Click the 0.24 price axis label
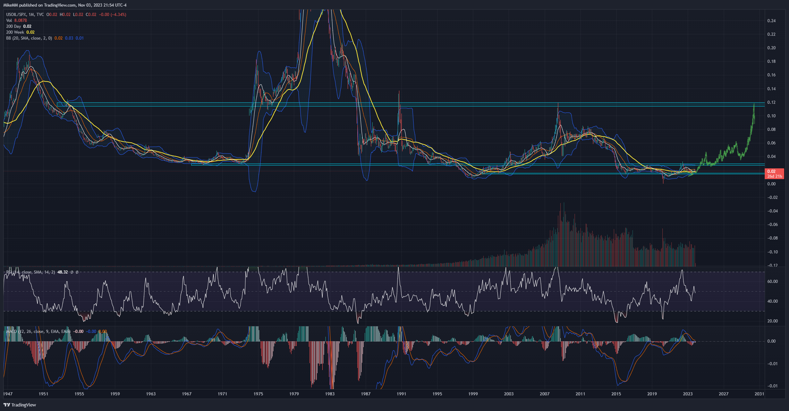789x411 pixels. (x=771, y=21)
